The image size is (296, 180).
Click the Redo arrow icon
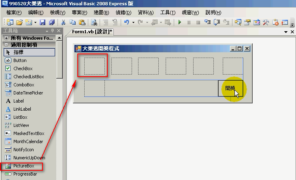click(x=140, y=22)
